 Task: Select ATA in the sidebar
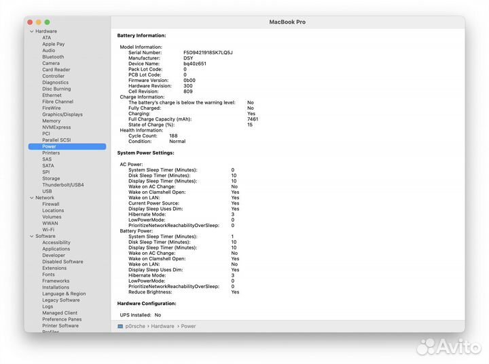pos(46,38)
